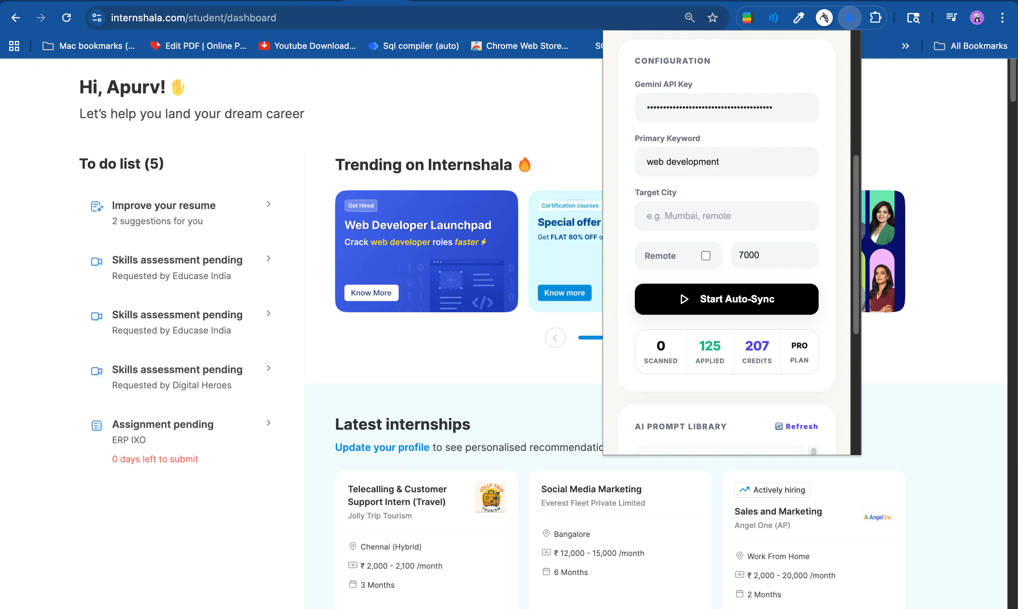The image size is (1018, 609).
Task: Click the Digital Heroes assessment video icon
Action: [x=96, y=371]
